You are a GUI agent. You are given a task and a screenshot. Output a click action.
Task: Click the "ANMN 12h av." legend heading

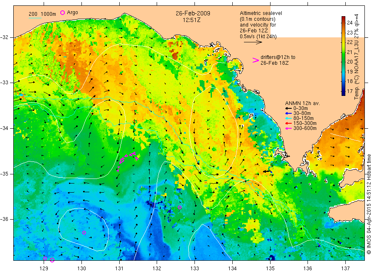[302, 103]
